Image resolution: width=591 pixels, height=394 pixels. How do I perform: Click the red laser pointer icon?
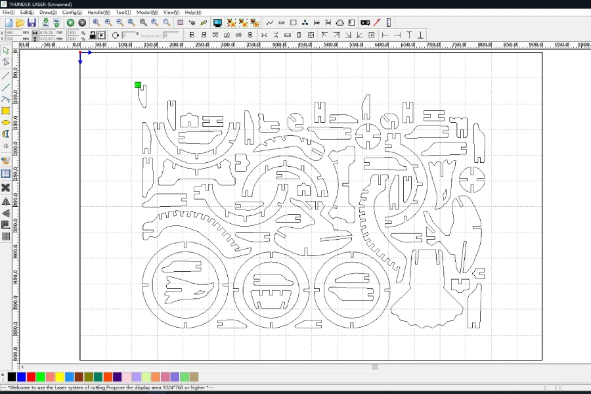(376, 22)
